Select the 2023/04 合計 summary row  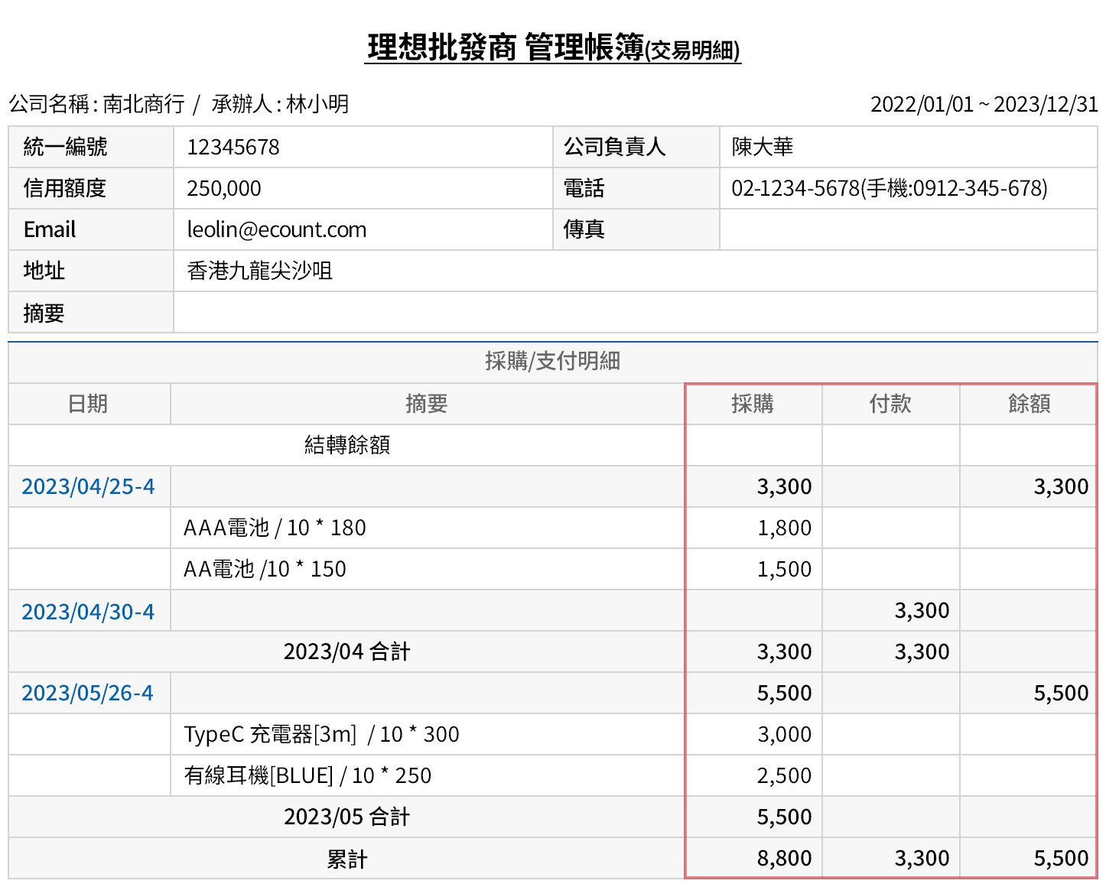[x=348, y=651]
